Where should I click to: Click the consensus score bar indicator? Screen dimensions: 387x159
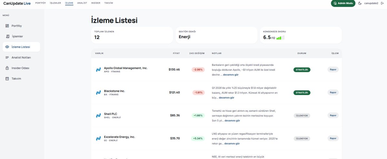(280, 38)
